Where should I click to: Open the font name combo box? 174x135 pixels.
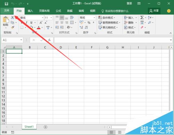click(32, 18)
